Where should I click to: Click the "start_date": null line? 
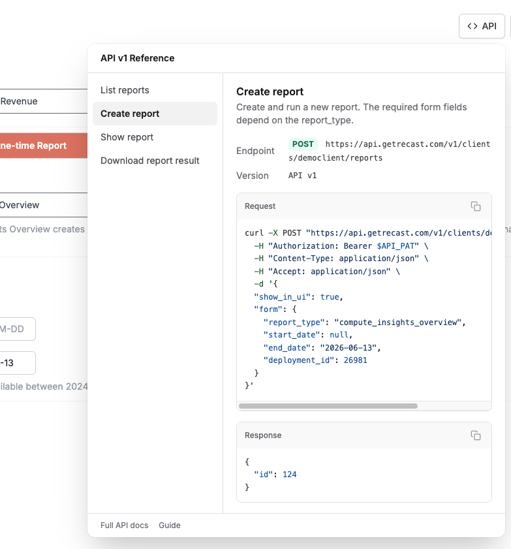pos(307,335)
